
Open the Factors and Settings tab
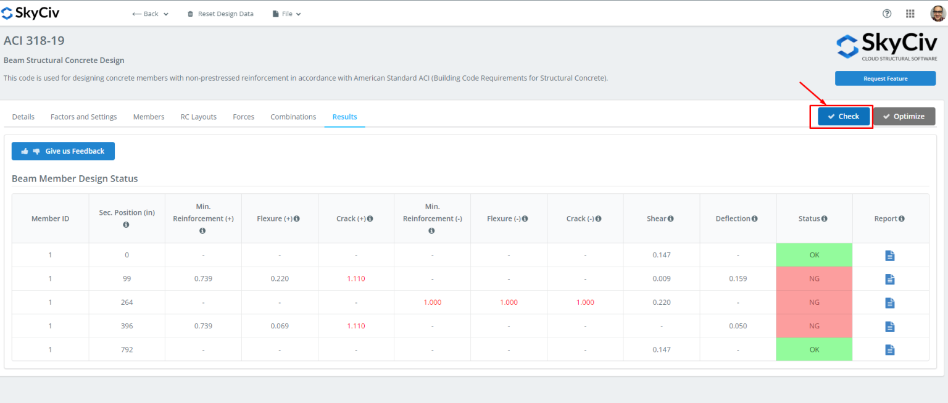tap(83, 117)
